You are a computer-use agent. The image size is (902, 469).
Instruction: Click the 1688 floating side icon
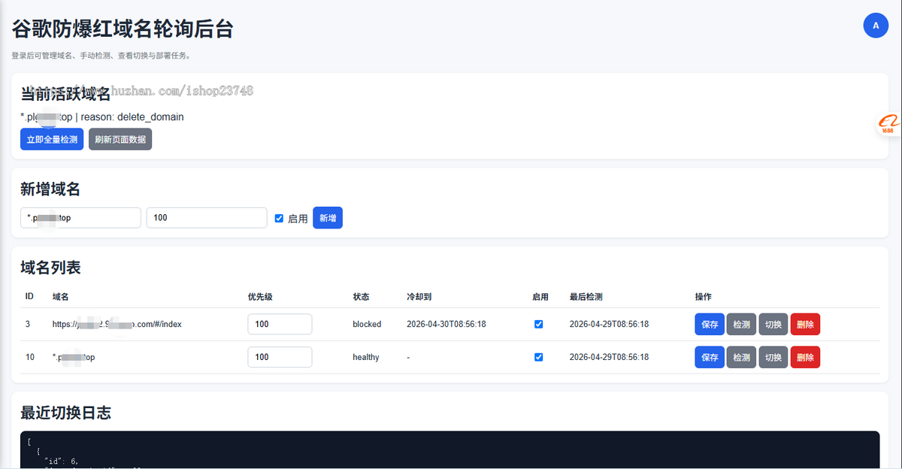click(x=889, y=126)
